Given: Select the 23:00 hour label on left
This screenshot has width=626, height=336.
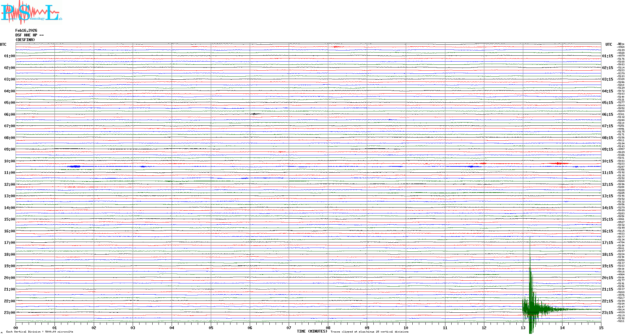Looking at the screenshot, I should [9, 313].
